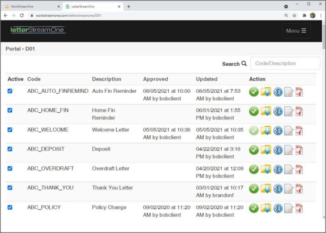Open browser extensions puzzle icon
The height and width of the screenshot is (233, 326).
[305, 15]
